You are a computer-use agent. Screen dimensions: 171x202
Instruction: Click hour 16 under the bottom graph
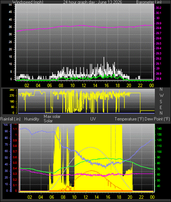point(108,197)
